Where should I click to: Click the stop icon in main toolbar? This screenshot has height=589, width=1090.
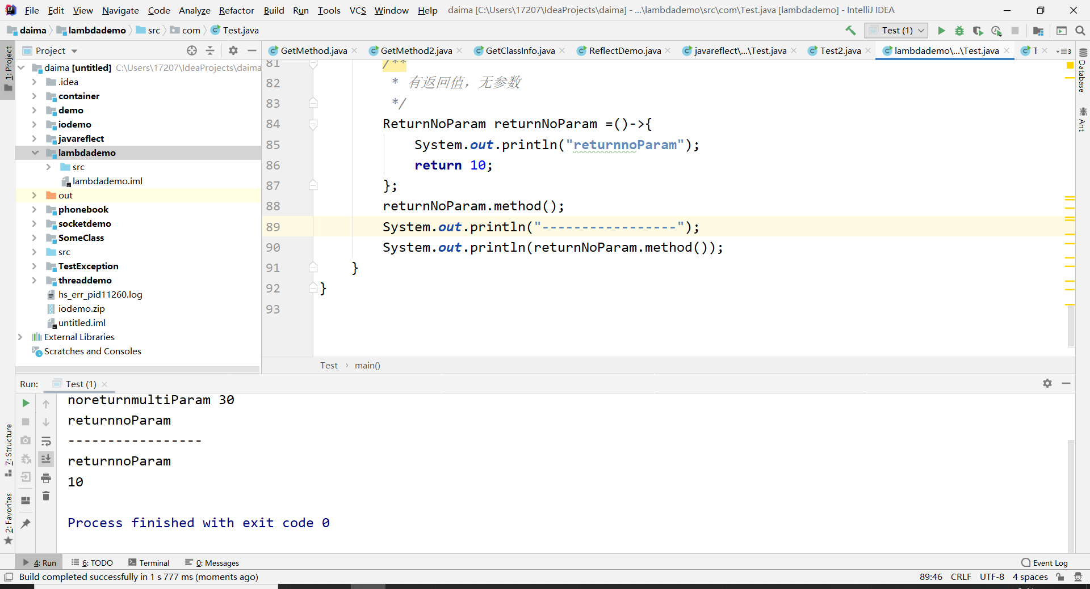coord(1015,31)
